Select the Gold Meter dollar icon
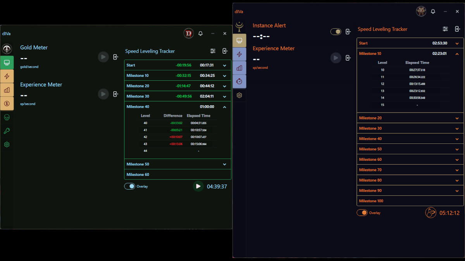Screen dimensions: 465x261 click(7, 103)
